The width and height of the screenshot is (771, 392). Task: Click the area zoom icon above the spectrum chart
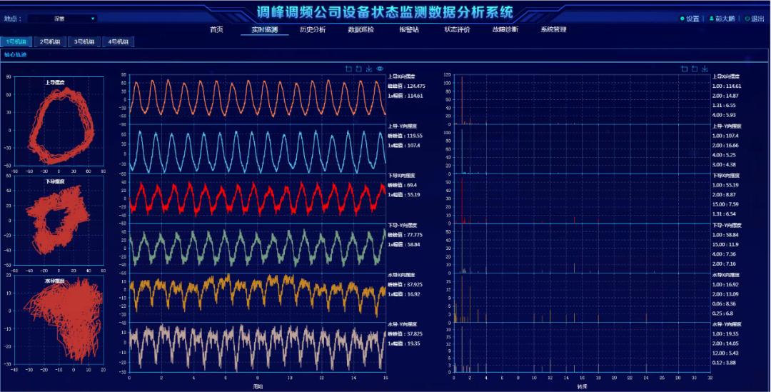[x=685, y=69]
